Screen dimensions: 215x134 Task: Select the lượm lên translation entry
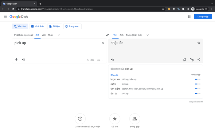tap(115, 79)
